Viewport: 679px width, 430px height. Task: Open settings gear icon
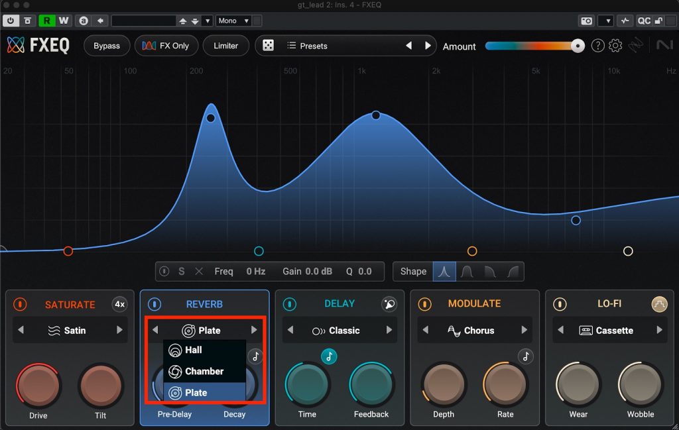click(x=615, y=46)
